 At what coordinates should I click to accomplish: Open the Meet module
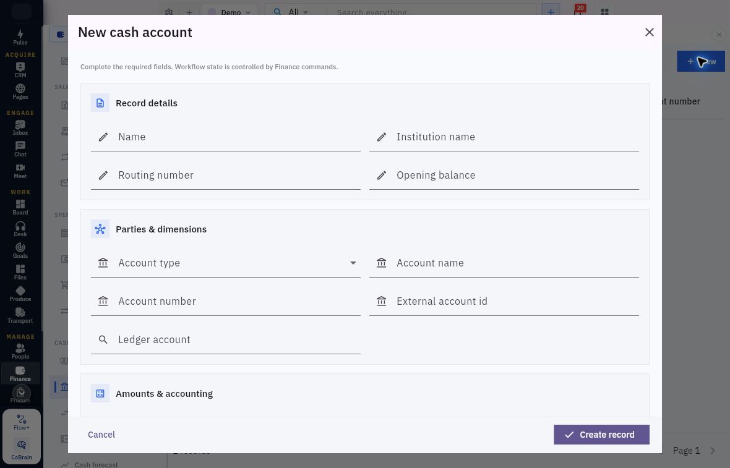click(20, 171)
